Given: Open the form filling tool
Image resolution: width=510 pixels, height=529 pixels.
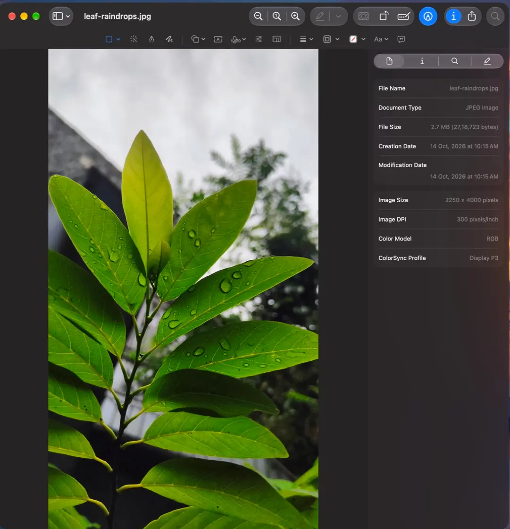Looking at the screenshot, I should tap(403, 16).
